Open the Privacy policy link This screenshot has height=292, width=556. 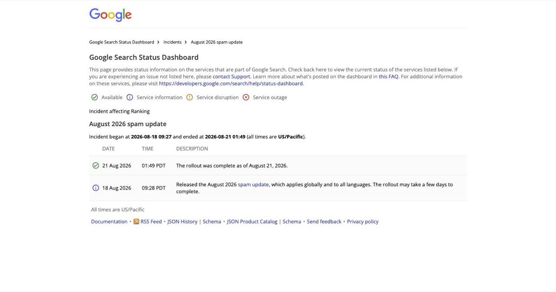click(363, 221)
